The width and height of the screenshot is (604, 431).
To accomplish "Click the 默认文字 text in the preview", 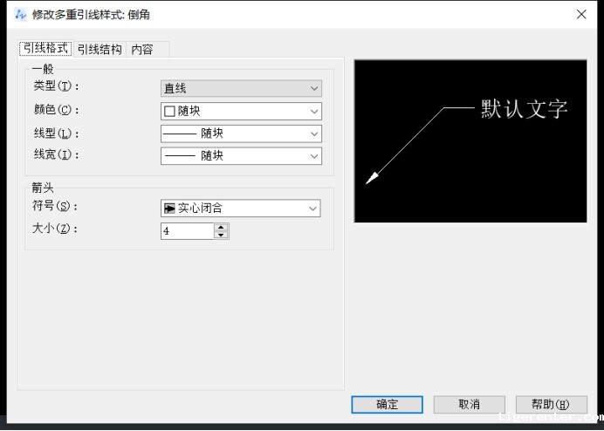I will coord(524,109).
